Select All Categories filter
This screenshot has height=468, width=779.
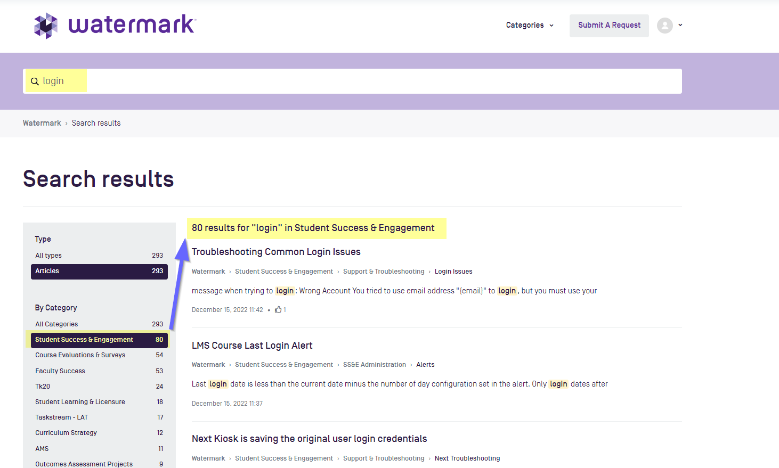tap(99, 324)
